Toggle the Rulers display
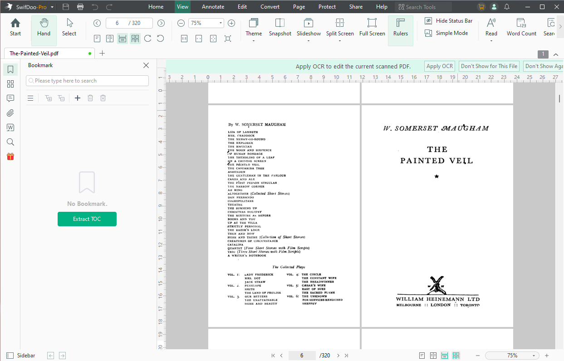The image size is (564, 361). tap(401, 29)
